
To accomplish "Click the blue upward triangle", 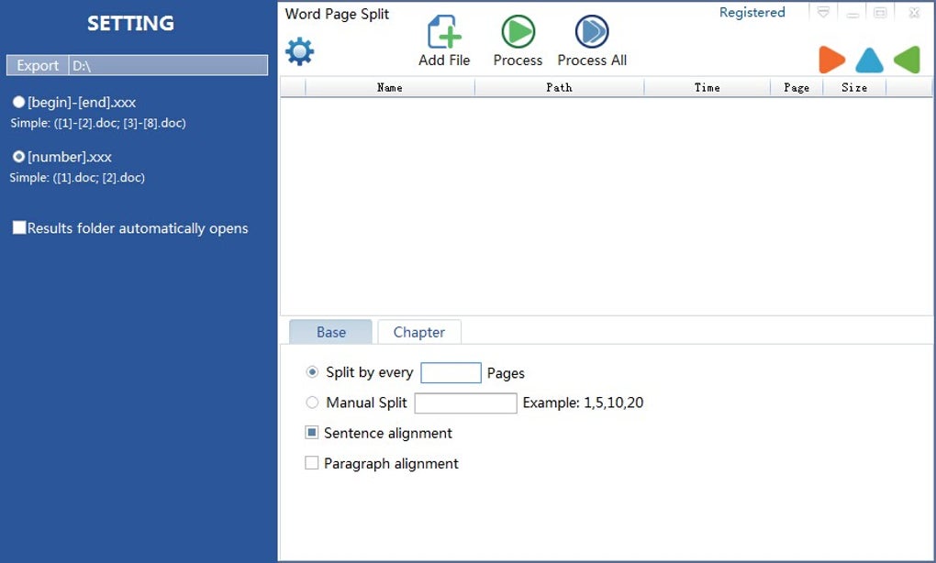I will point(869,61).
